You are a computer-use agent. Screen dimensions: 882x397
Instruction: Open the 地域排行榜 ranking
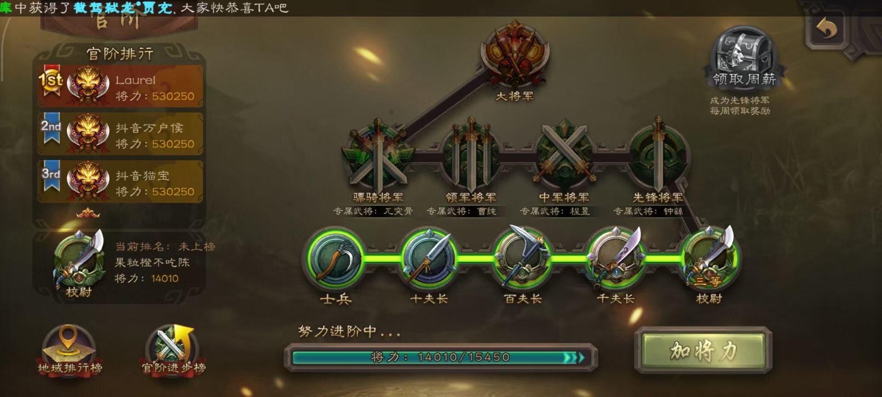coord(69,349)
